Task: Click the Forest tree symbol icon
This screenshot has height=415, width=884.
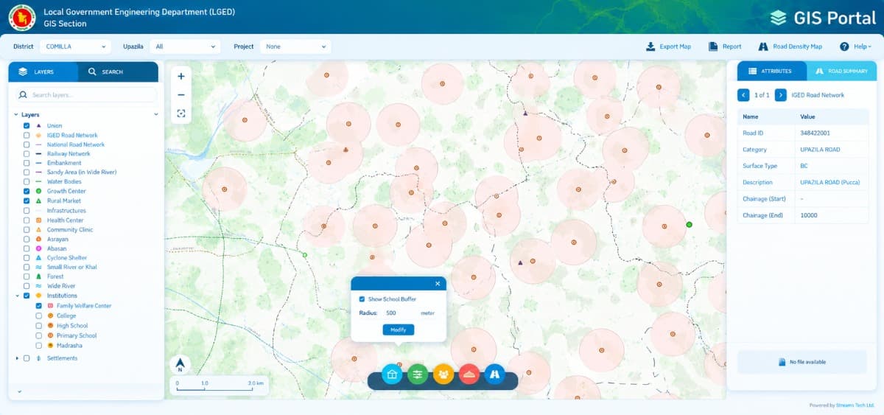Action: click(38, 276)
